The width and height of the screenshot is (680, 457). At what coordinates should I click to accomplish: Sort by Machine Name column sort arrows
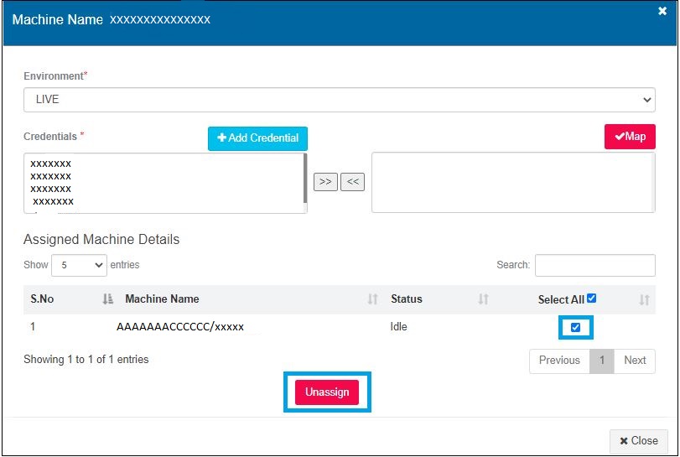pyautogui.click(x=372, y=299)
